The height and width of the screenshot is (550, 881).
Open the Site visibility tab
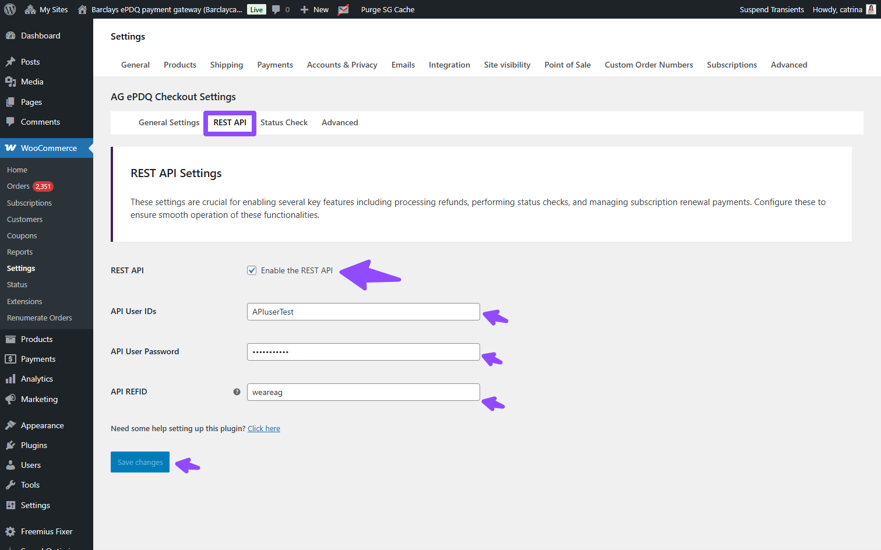507,65
